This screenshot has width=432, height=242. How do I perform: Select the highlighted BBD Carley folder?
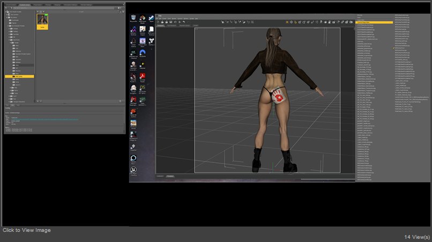(x=19, y=76)
